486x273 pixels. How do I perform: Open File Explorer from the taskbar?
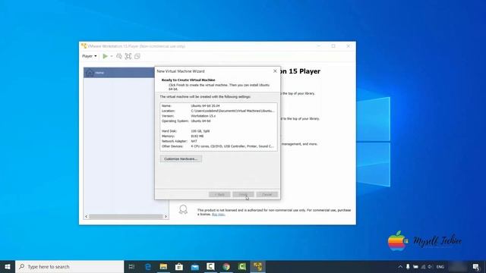pos(163,266)
